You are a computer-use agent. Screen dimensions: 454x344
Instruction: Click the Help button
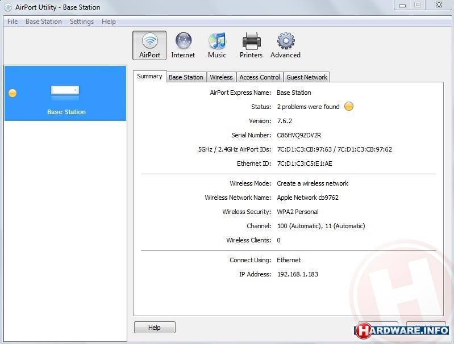point(155,327)
